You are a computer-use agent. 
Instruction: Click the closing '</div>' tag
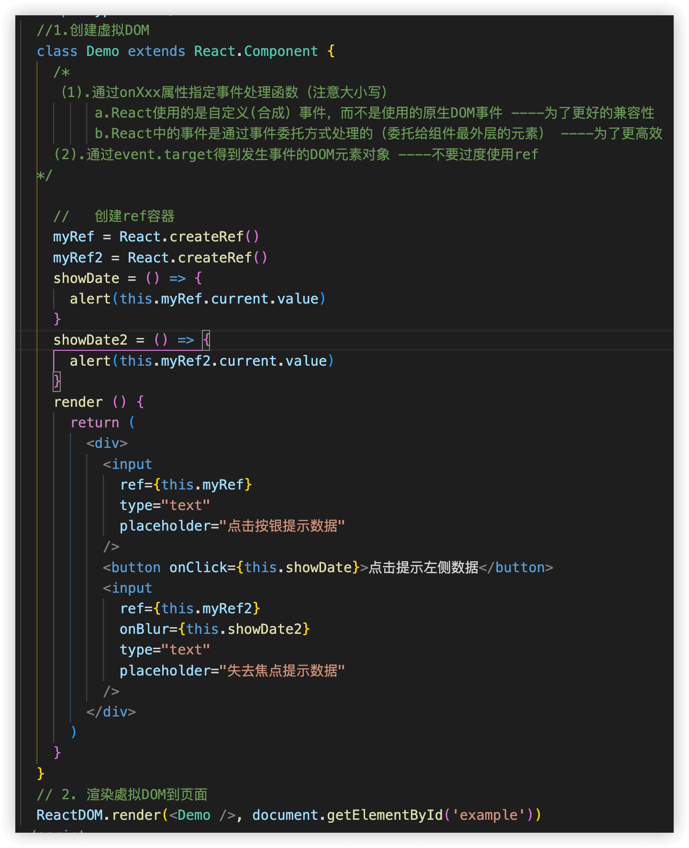click(x=111, y=712)
